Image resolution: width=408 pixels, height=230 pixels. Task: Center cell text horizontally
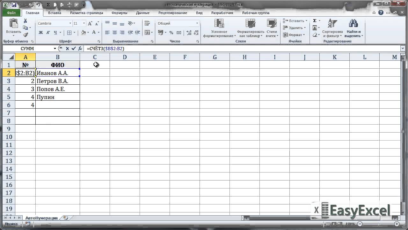tap(114, 33)
